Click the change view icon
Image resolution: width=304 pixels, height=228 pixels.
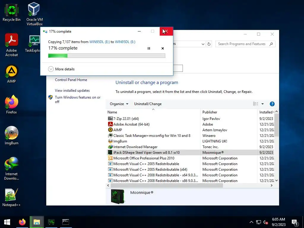coord(256,104)
